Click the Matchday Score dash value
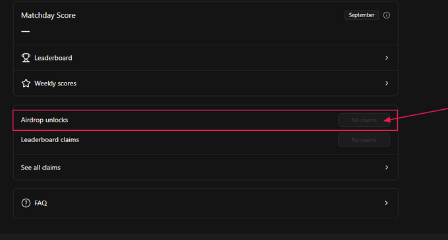448x240 pixels. (26, 32)
